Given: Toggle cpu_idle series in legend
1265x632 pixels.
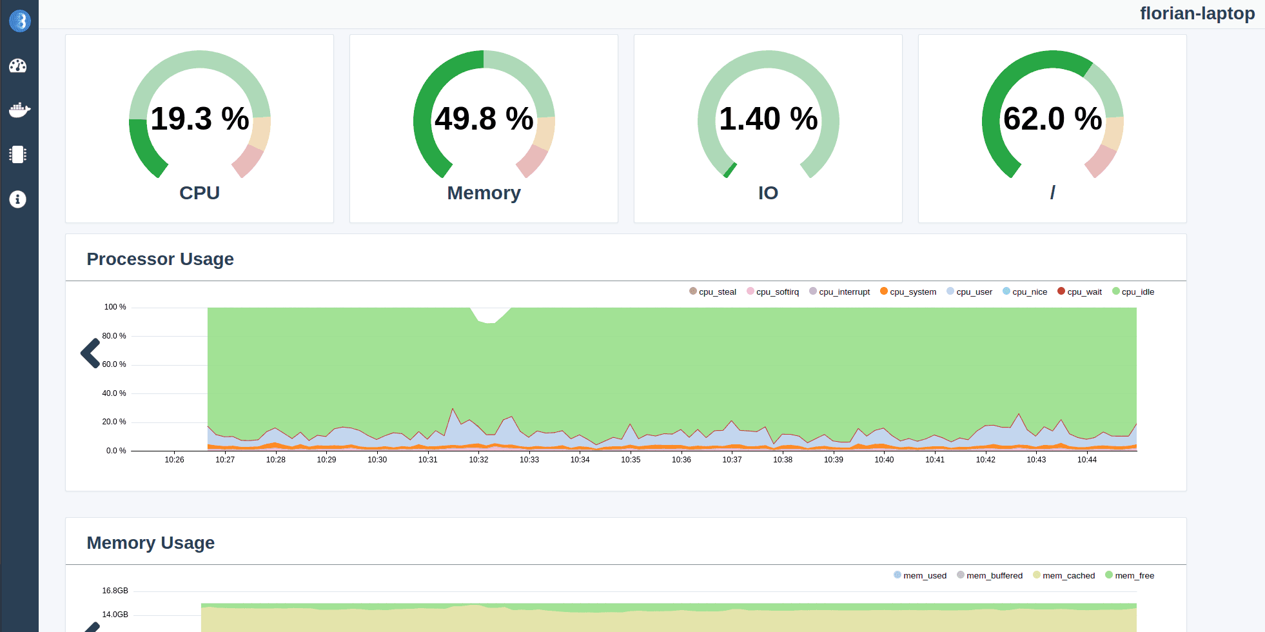Looking at the screenshot, I should (1133, 291).
